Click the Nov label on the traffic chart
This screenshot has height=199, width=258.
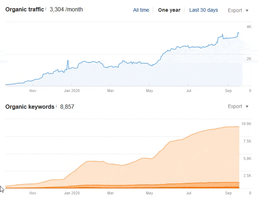tap(33, 91)
